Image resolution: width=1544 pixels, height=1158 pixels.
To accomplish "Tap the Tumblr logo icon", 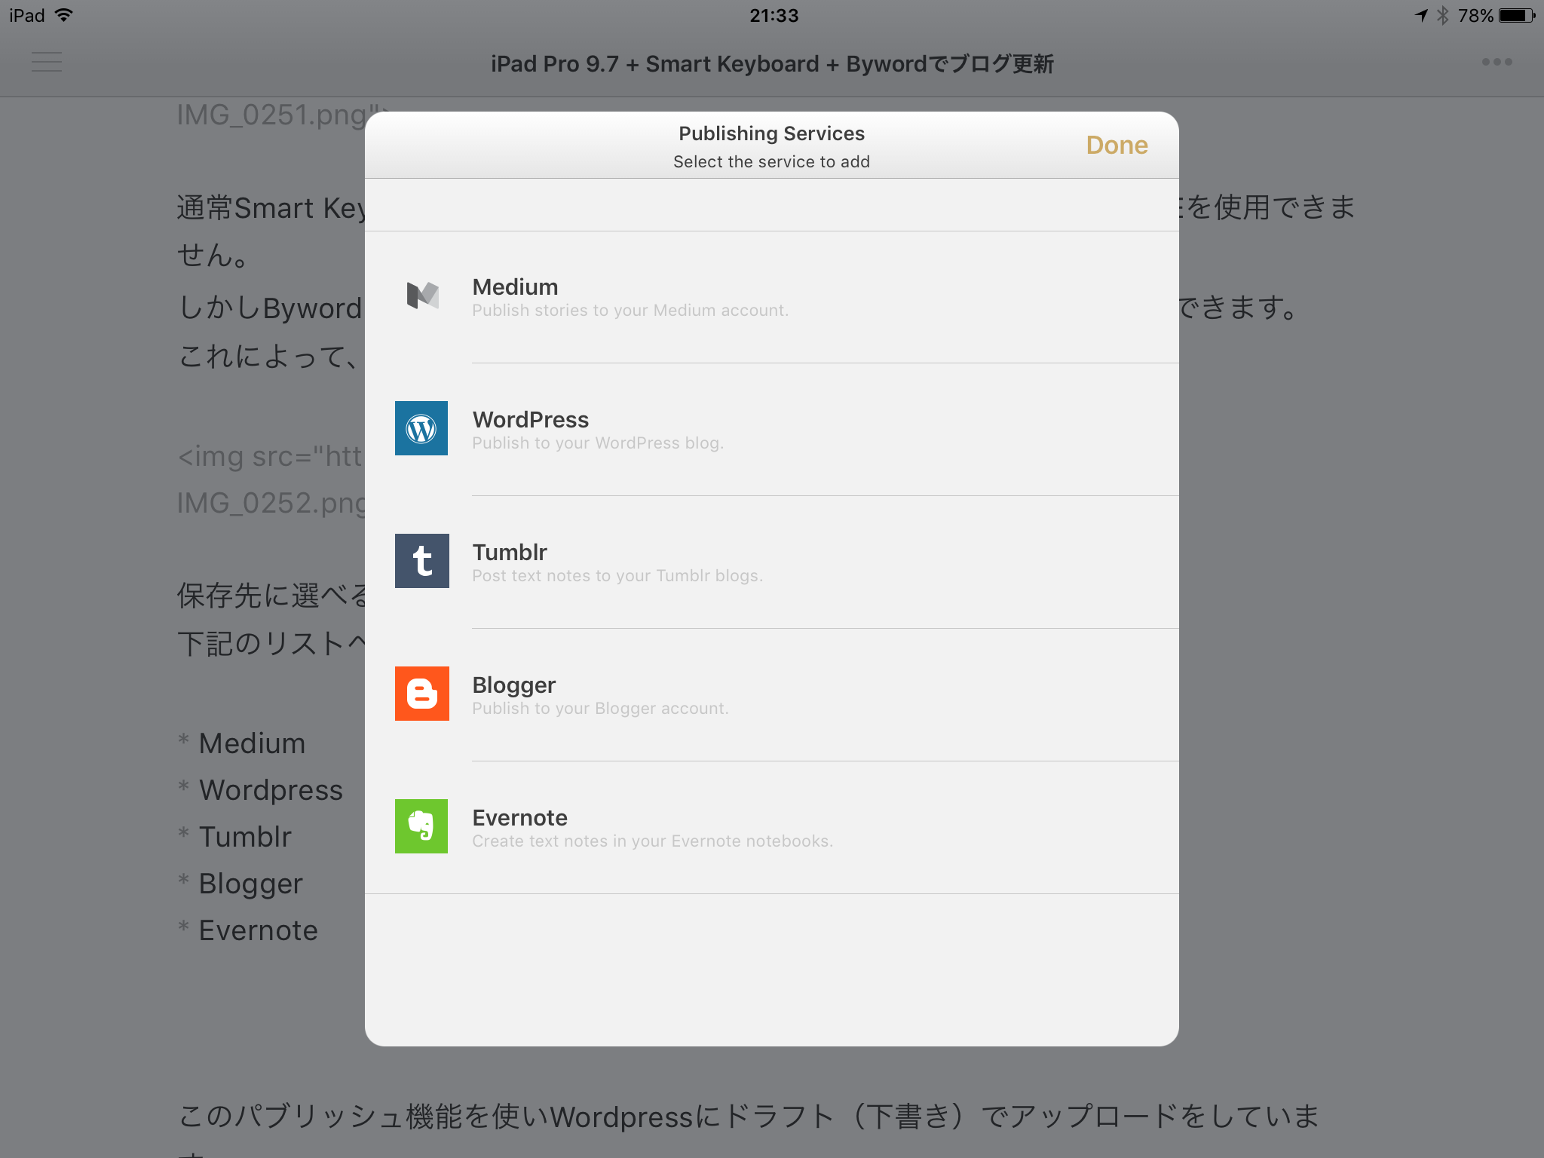I will click(422, 561).
